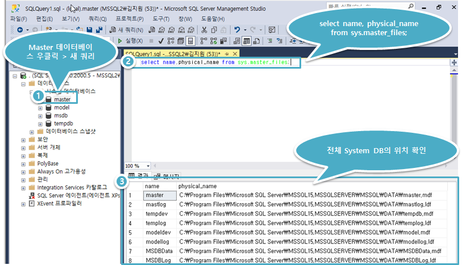Click the Activity Monitor icon
This screenshot has height=265, width=462.
coord(272,30)
